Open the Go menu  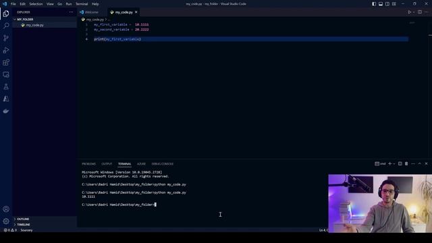pyautogui.click(x=60, y=4)
